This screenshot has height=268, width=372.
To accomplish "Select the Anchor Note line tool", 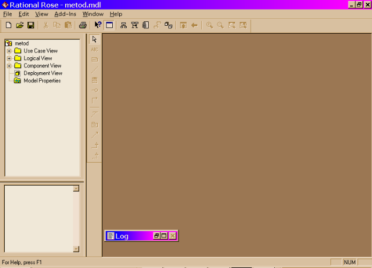I will tap(95, 70).
